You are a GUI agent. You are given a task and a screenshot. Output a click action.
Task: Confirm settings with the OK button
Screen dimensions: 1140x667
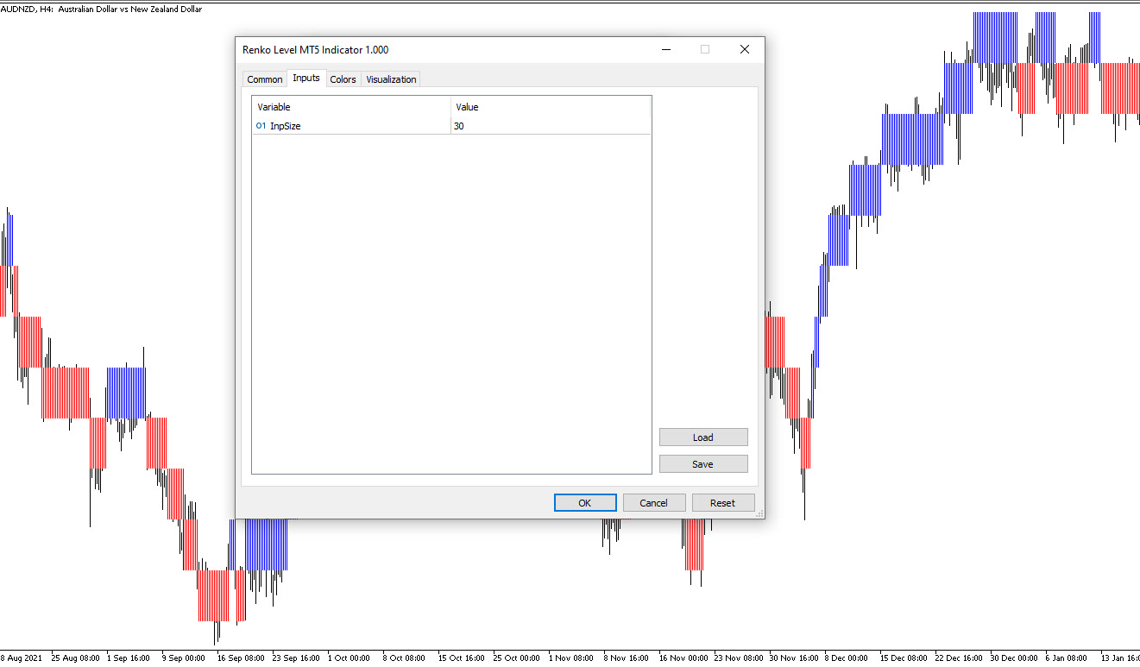pyautogui.click(x=584, y=503)
